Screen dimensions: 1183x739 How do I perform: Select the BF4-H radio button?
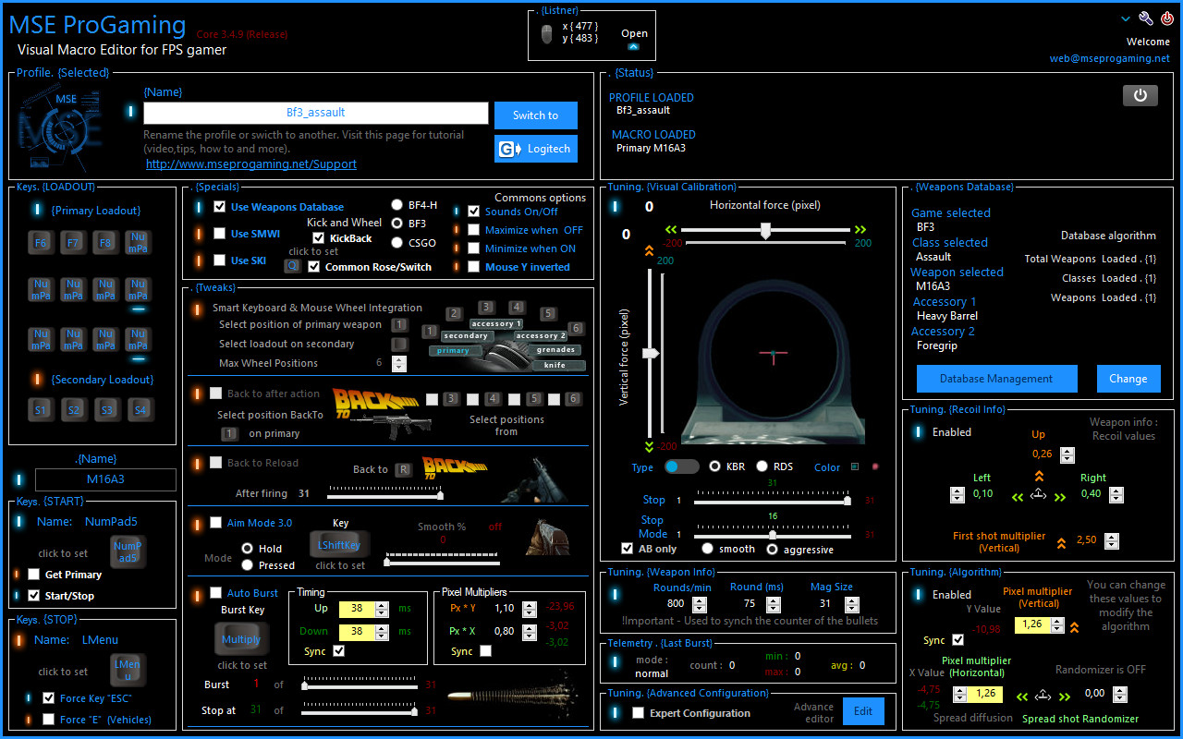397,205
